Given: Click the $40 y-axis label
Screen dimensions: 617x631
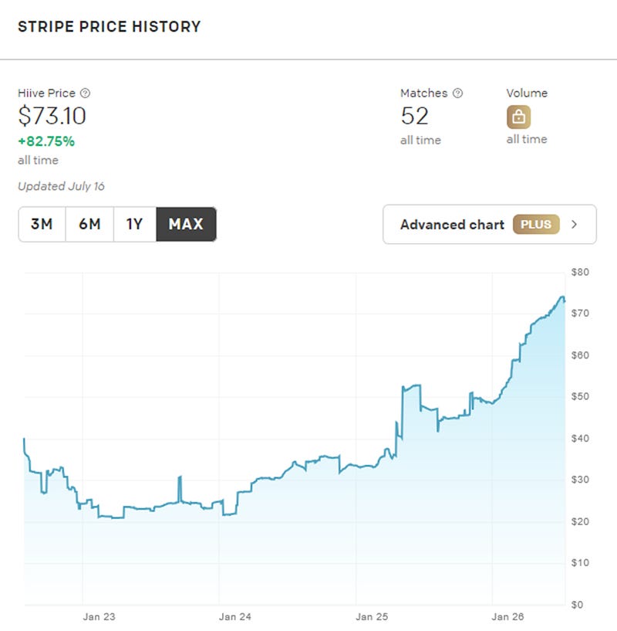Looking at the screenshot, I should click(x=580, y=438).
